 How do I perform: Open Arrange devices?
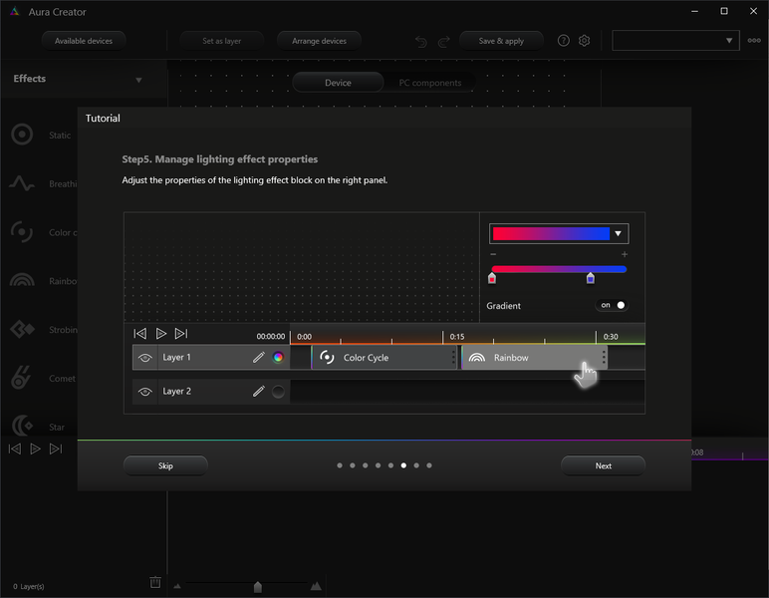pyautogui.click(x=320, y=41)
